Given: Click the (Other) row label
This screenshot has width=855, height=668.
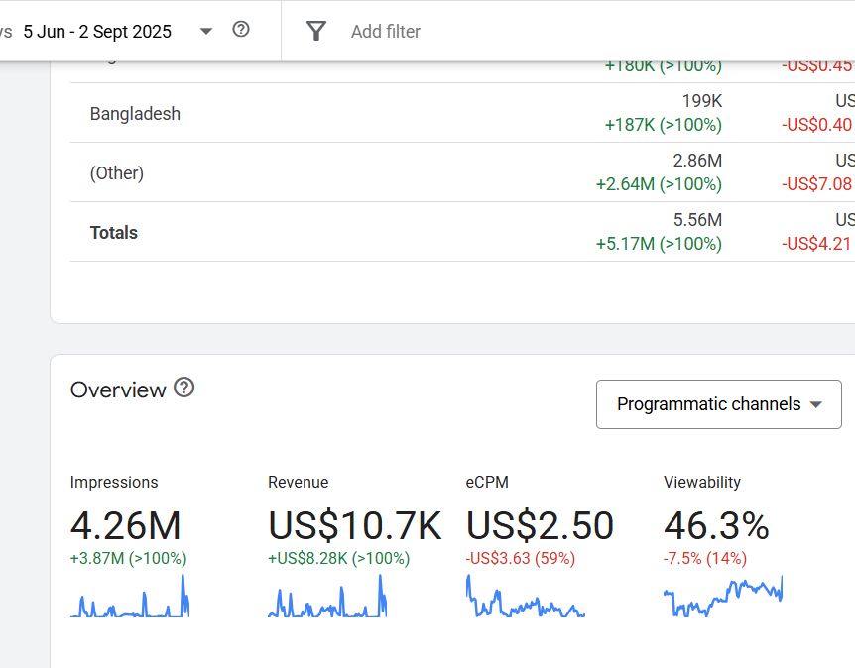Looking at the screenshot, I should click(116, 173).
